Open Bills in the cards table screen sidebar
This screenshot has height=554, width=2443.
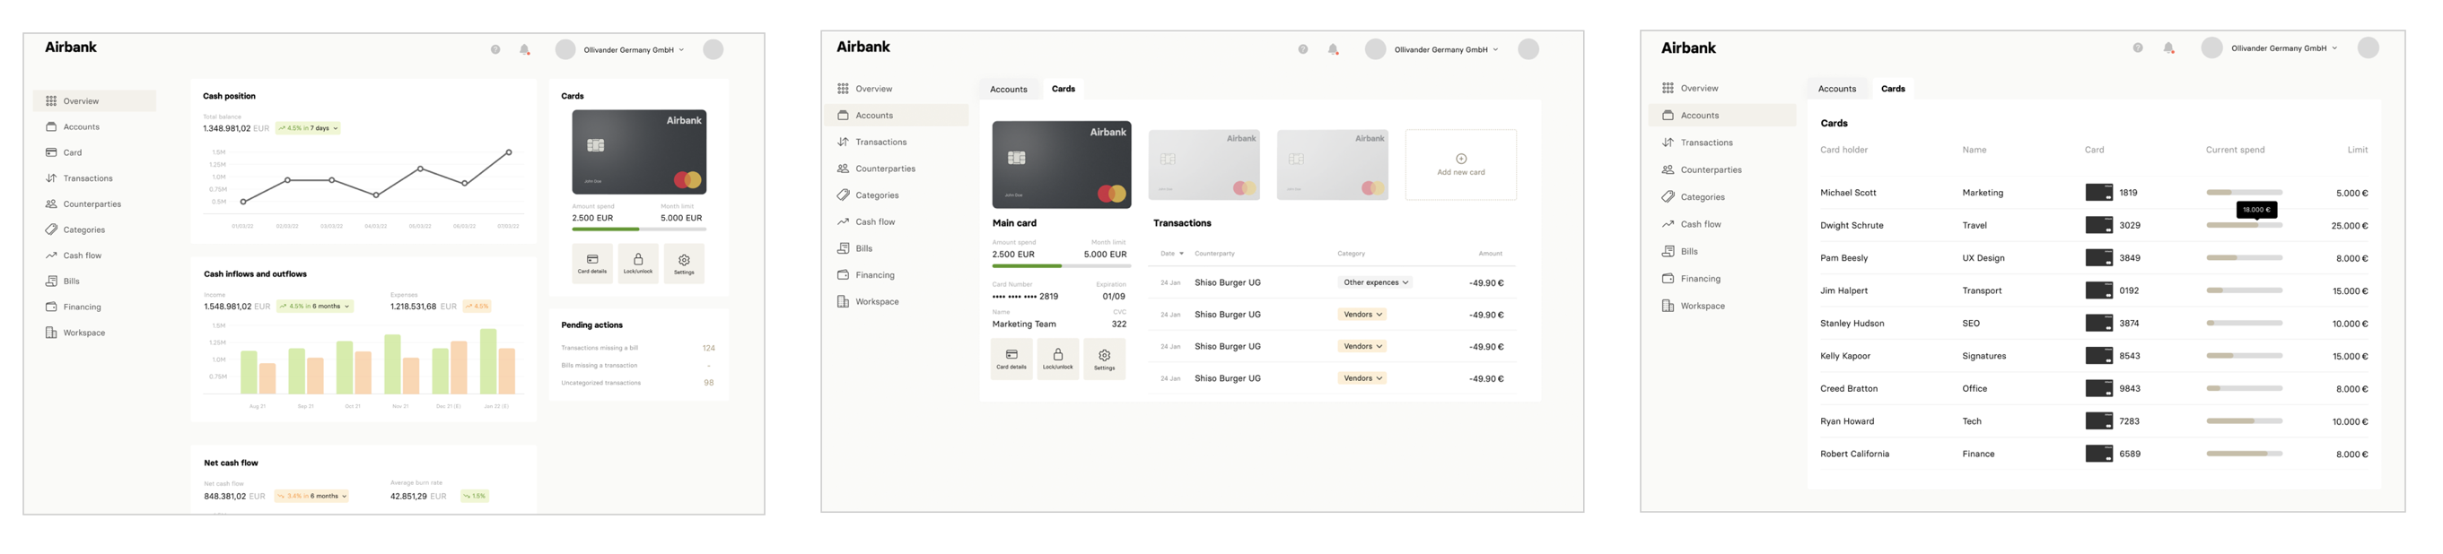click(x=1679, y=252)
